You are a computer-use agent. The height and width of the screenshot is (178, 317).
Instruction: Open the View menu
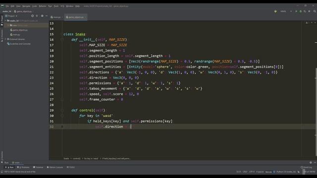(x=18, y=6)
